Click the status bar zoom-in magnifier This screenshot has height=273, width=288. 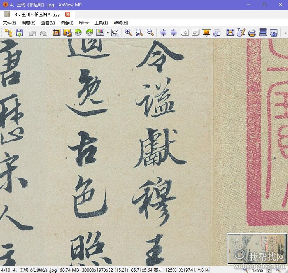point(246,270)
